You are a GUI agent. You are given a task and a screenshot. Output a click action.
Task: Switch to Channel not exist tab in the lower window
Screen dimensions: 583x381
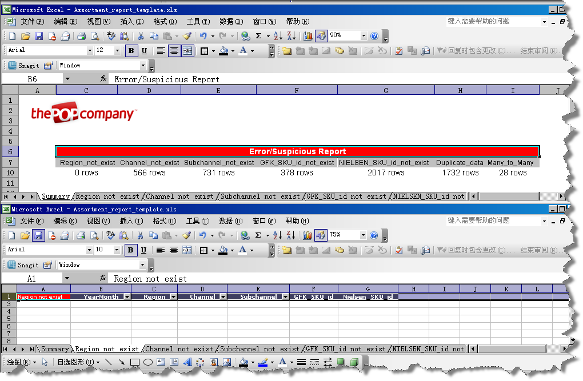point(179,349)
